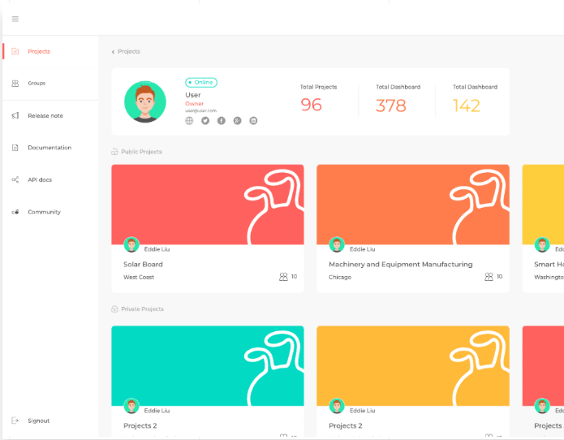Click the User name in profile
The height and width of the screenshot is (440, 564).
click(x=193, y=95)
